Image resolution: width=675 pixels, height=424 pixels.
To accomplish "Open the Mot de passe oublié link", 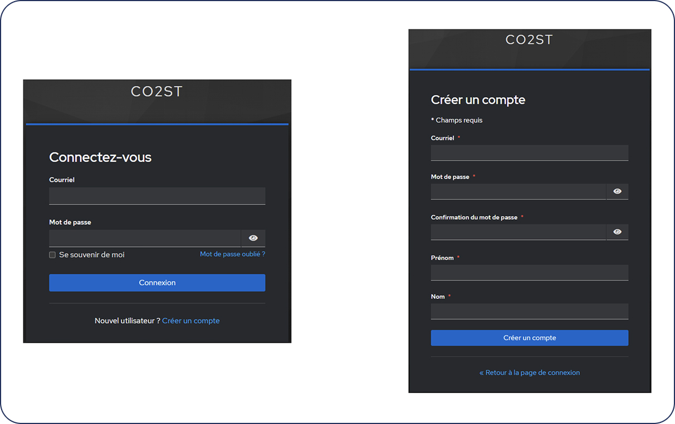I will (232, 254).
